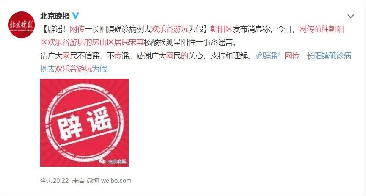Click the 今天20:22 post timestamp
Image resolution: width=366 pixels, height=196 pixels.
pyautogui.click(x=55, y=181)
